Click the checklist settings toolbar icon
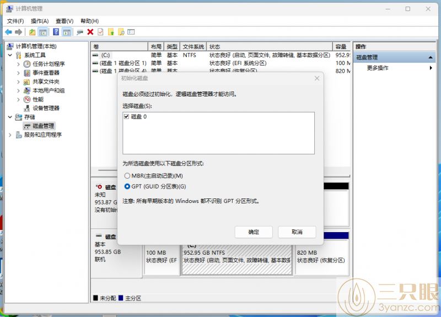 pyautogui.click(x=131, y=32)
